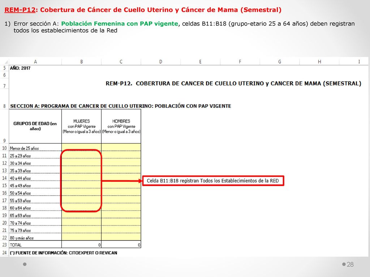Click 'GRUPOS DE EDAD (en años)' header cell
Image resolution: width=370 pixels, height=277 pixels.
[x=35, y=126]
